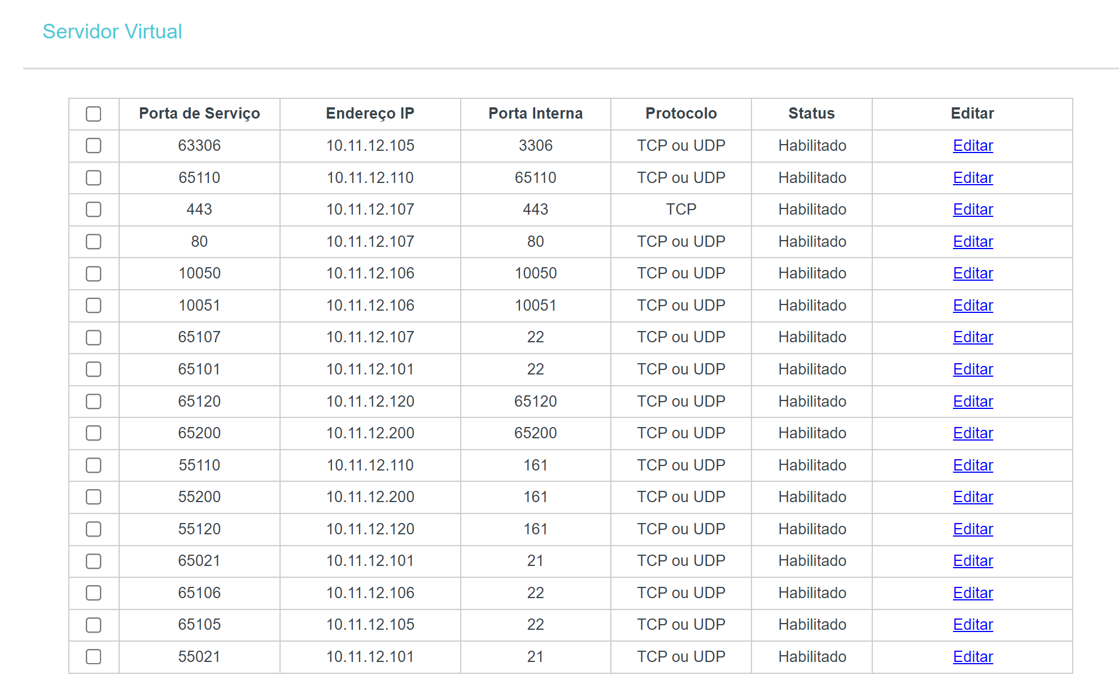Click Editar for port 65106 row
1119x684 pixels.
pos(972,593)
